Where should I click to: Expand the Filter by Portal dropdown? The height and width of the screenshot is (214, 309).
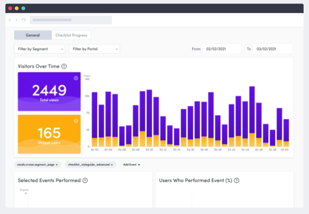tap(94, 49)
